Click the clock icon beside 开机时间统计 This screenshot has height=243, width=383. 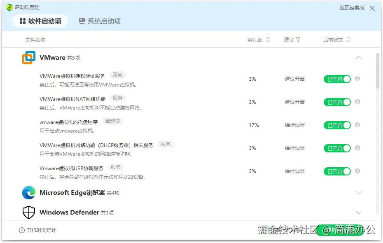coord(22,230)
